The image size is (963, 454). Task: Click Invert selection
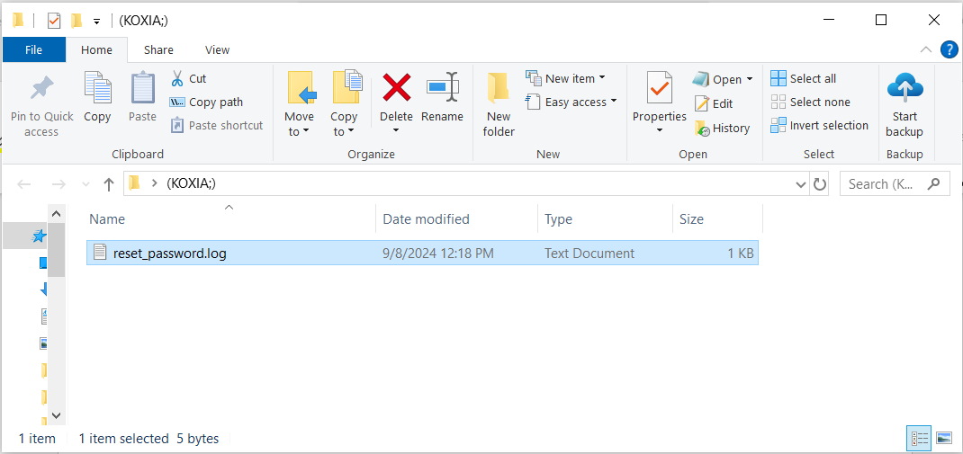[x=819, y=125]
